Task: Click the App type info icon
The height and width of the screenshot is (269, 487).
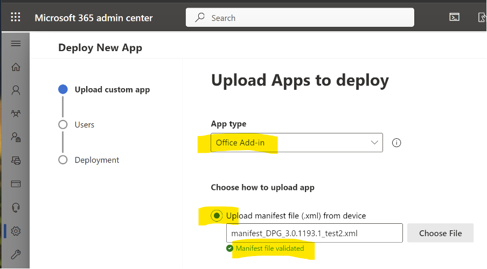Action: pos(396,143)
